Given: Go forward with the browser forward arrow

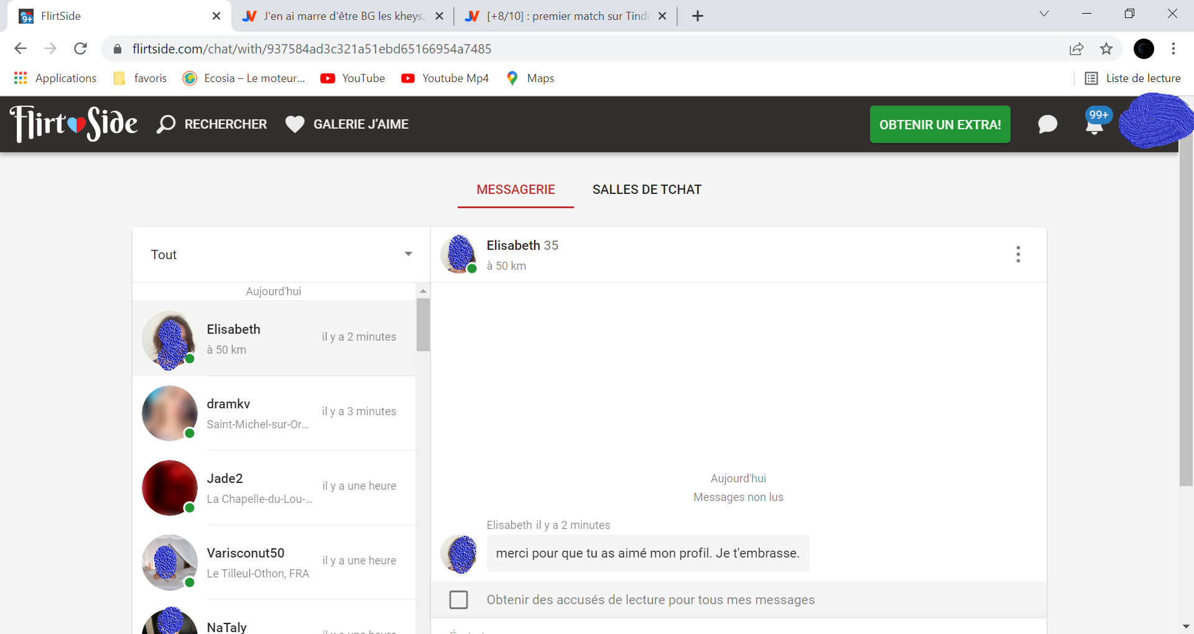Looking at the screenshot, I should coord(50,48).
